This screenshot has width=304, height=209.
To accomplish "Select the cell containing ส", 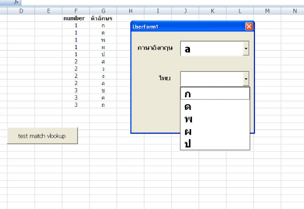I will click(103, 61).
